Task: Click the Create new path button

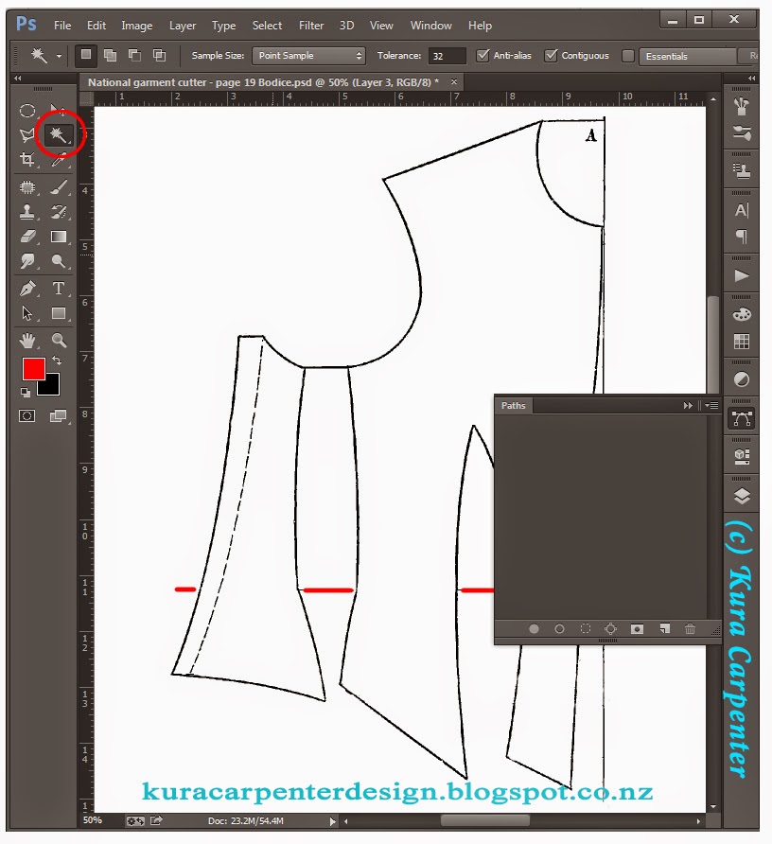Action: [665, 629]
